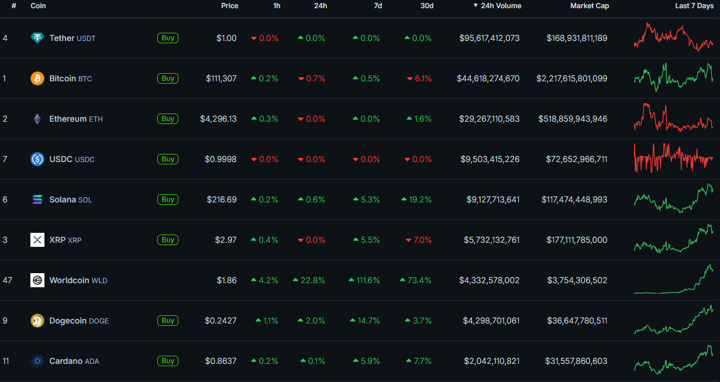Click the Buy button for Tether
This screenshot has height=382, width=720.
click(x=168, y=38)
